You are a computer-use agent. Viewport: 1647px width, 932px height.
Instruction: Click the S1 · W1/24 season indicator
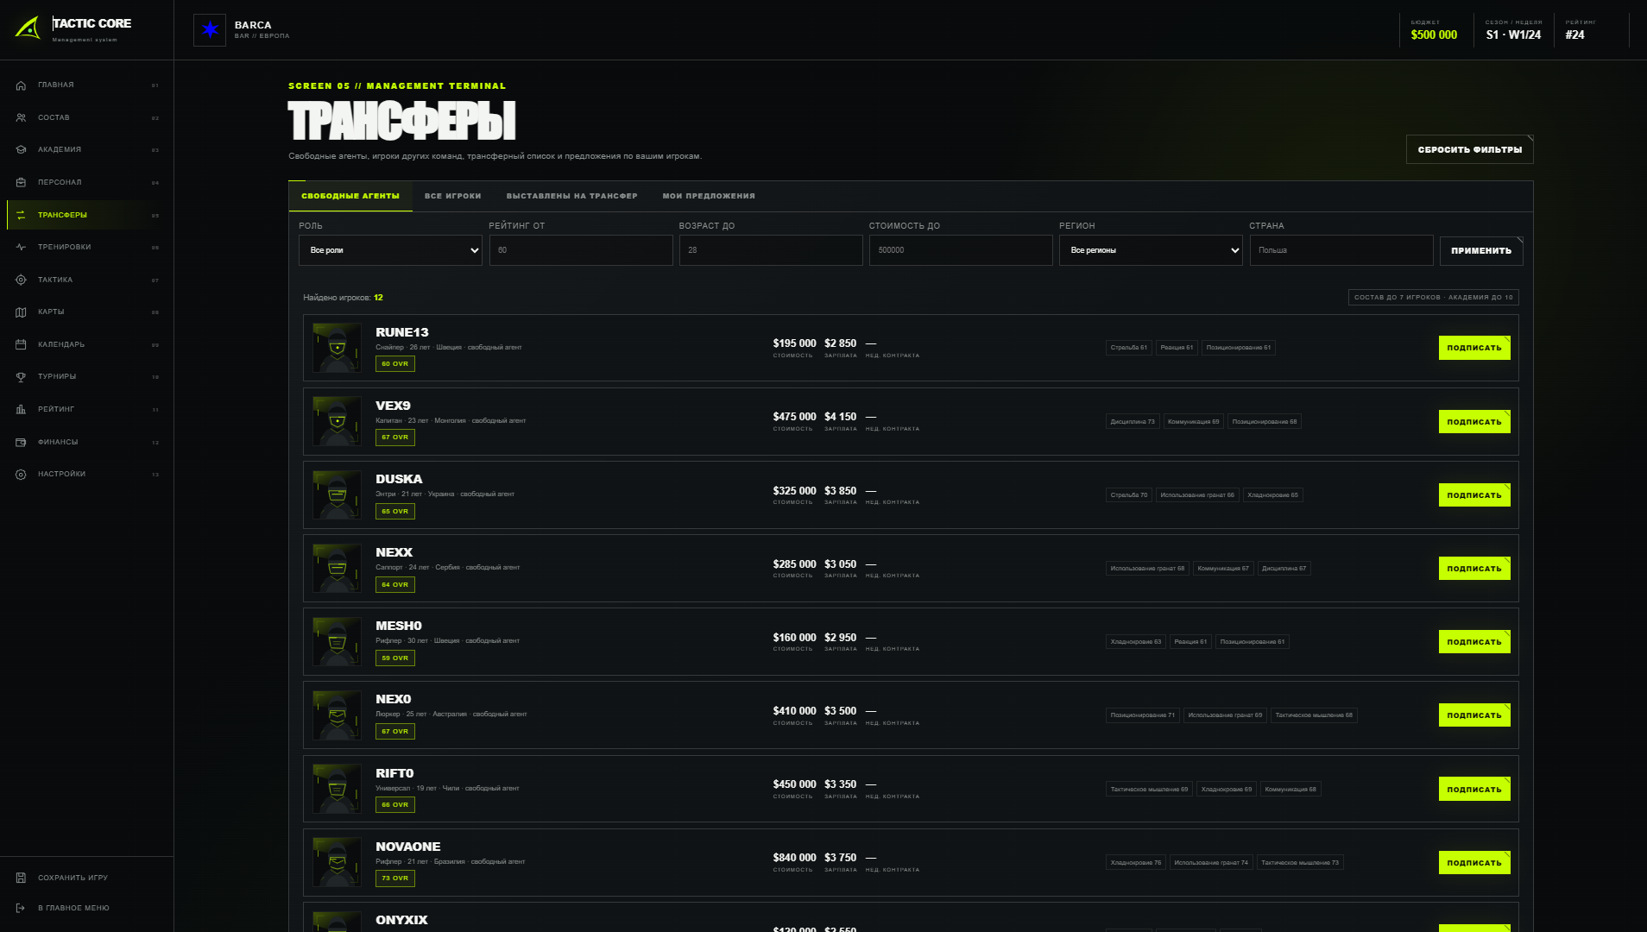(x=1513, y=35)
